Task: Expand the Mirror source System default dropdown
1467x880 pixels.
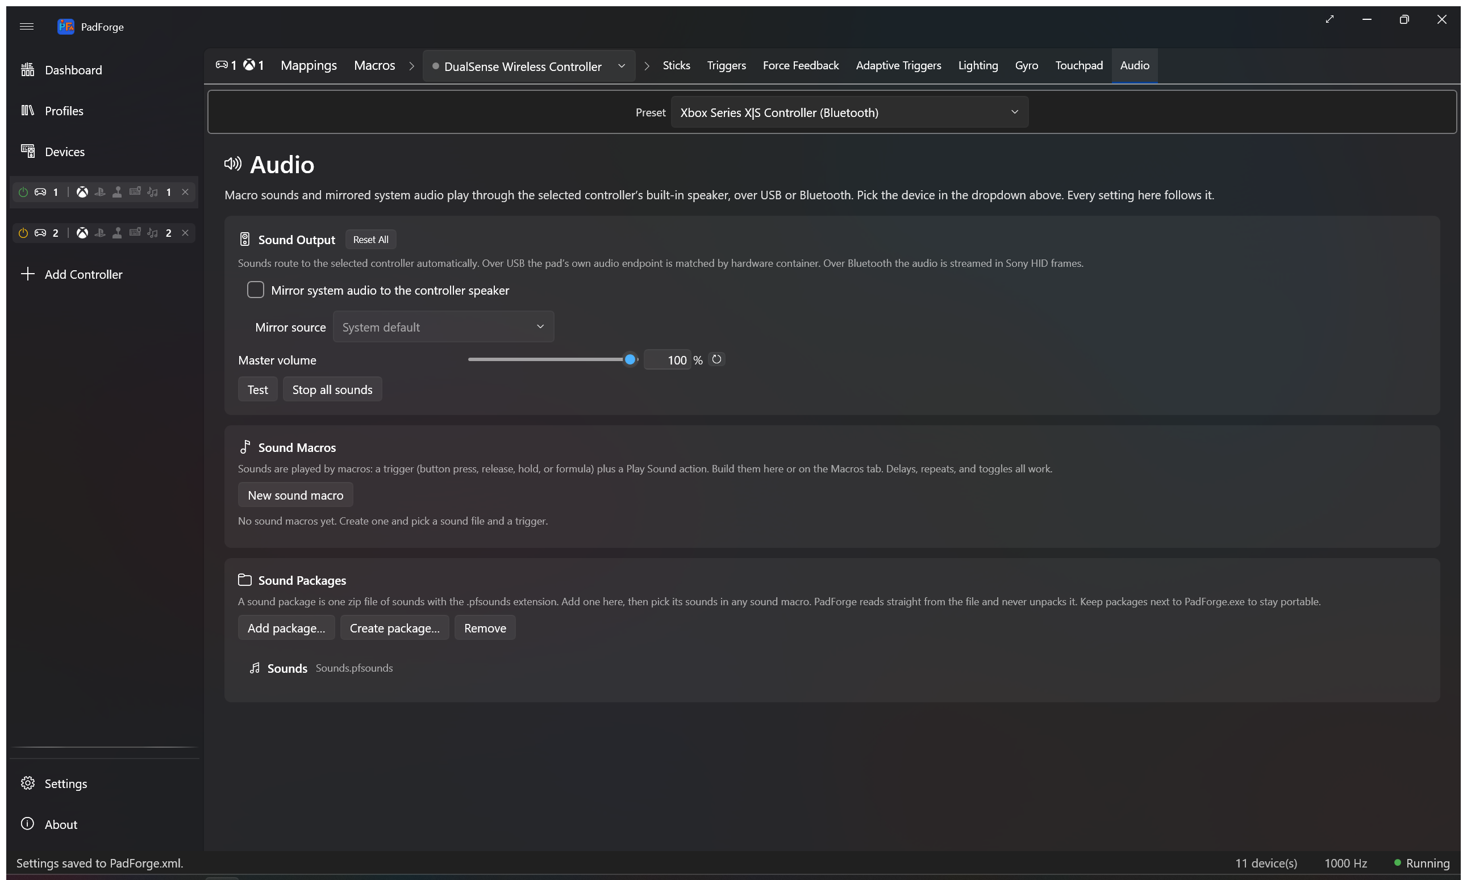Action: pos(443,327)
